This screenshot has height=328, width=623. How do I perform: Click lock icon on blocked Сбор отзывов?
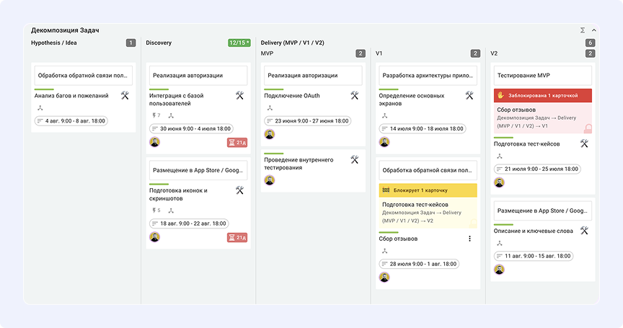pos(588,128)
